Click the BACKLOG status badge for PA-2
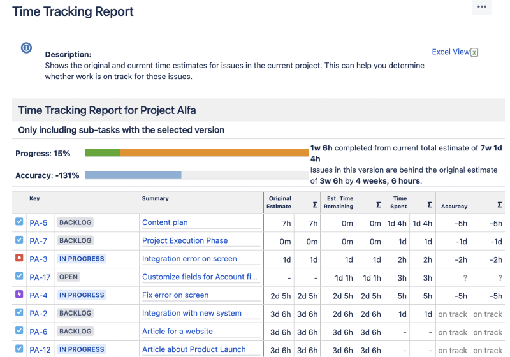Viewport: 510px width, 357px height. pyautogui.click(x=75, y=314)
